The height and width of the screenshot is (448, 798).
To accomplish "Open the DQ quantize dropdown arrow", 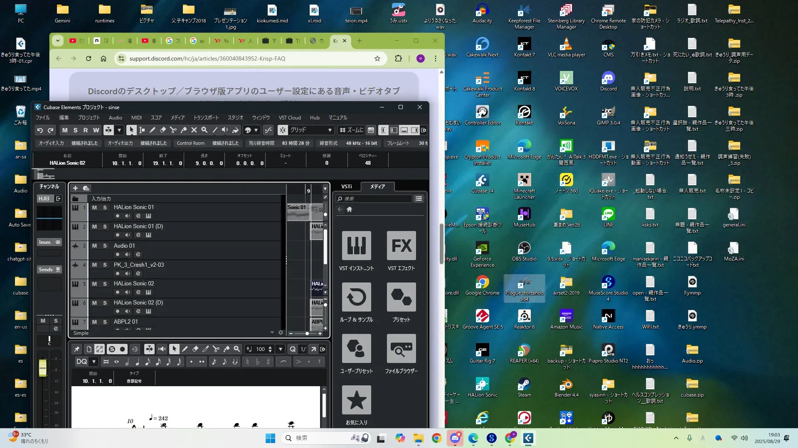I will (x=94, y=362).
